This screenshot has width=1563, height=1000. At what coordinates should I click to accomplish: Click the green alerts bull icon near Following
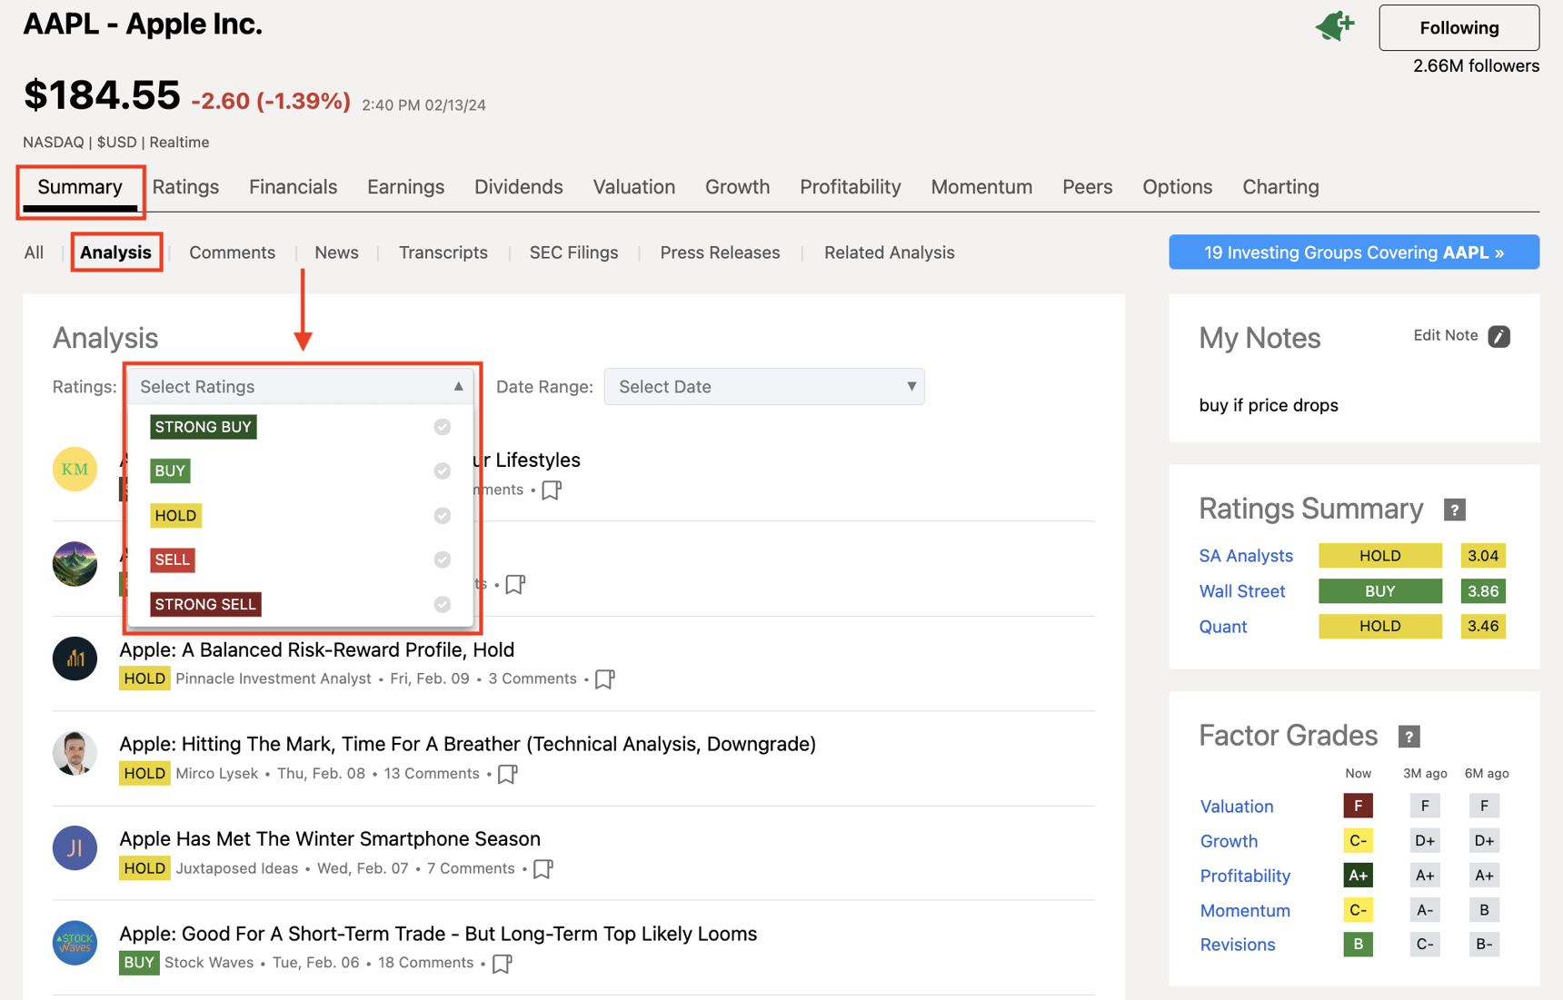point(1333,25)
